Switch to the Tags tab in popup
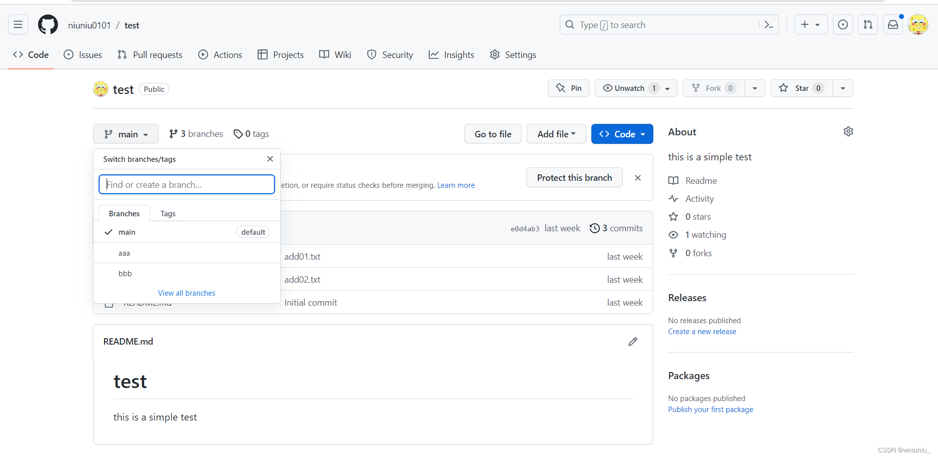The image size is (938, 458). [x=168, y=214]
